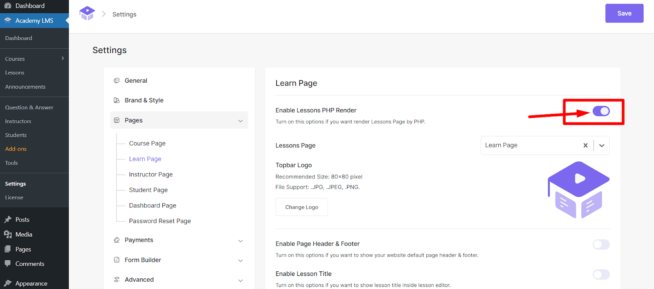Disable the Enable Lessons PHP Render toggle
The width and height of the screenshot is (654, 289).
601,111
